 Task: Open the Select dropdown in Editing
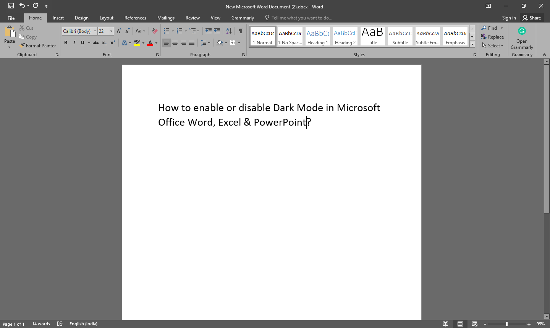tap(493, 45)
